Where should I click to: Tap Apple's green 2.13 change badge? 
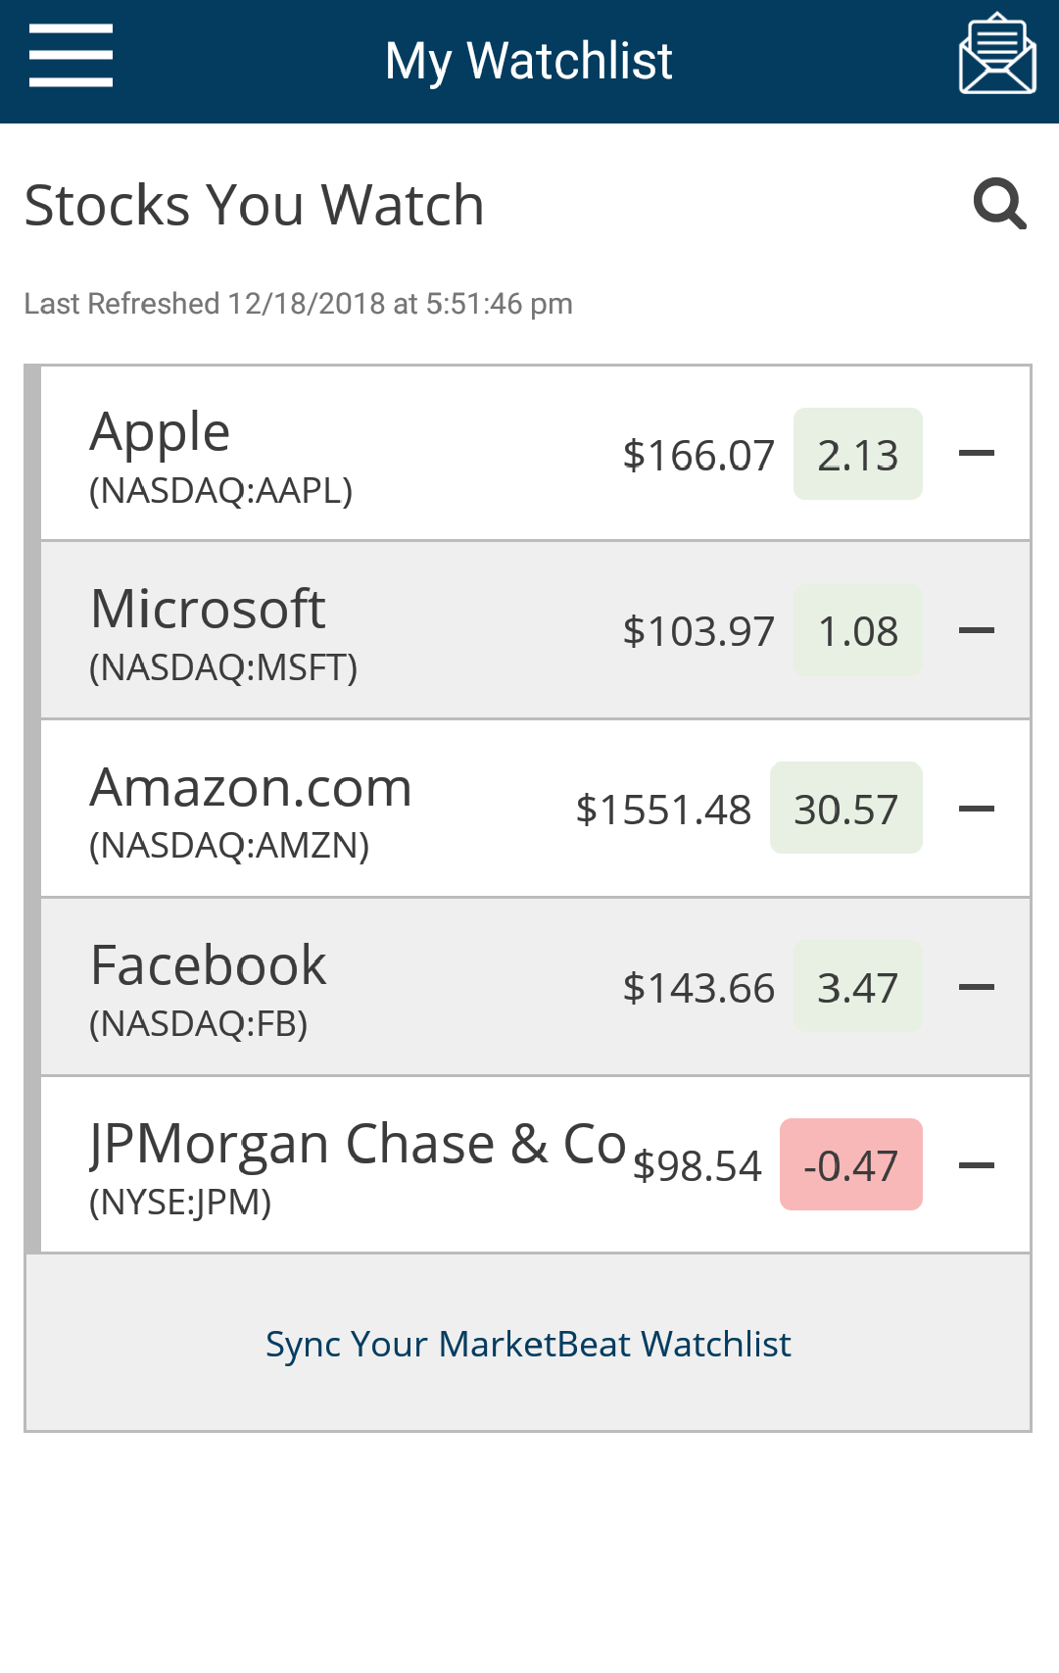tap(857, 455)
